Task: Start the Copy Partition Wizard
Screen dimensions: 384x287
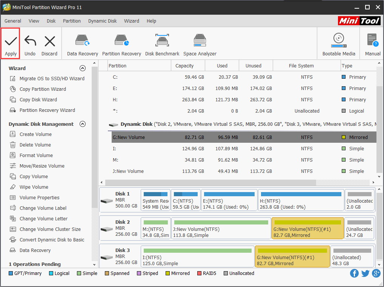Action: (x=38, y=89)
